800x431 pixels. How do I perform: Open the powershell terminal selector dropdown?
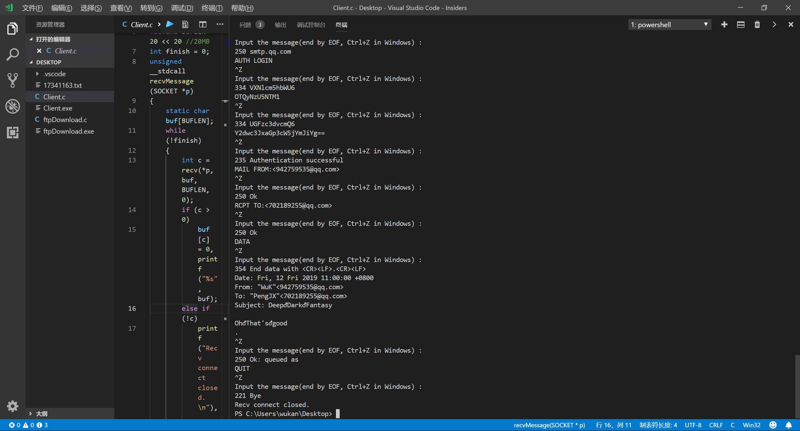[x=670, y=25]
